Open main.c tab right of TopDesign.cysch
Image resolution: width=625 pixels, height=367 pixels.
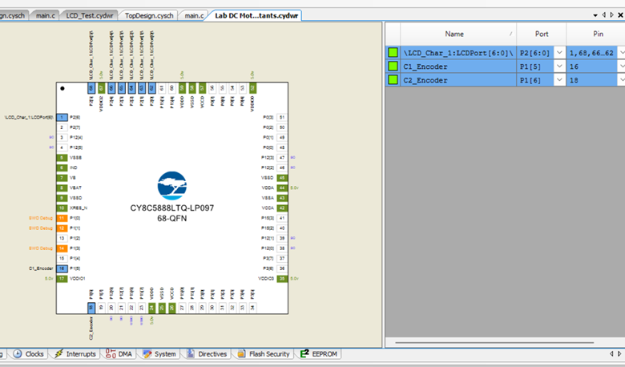(194, 15)
